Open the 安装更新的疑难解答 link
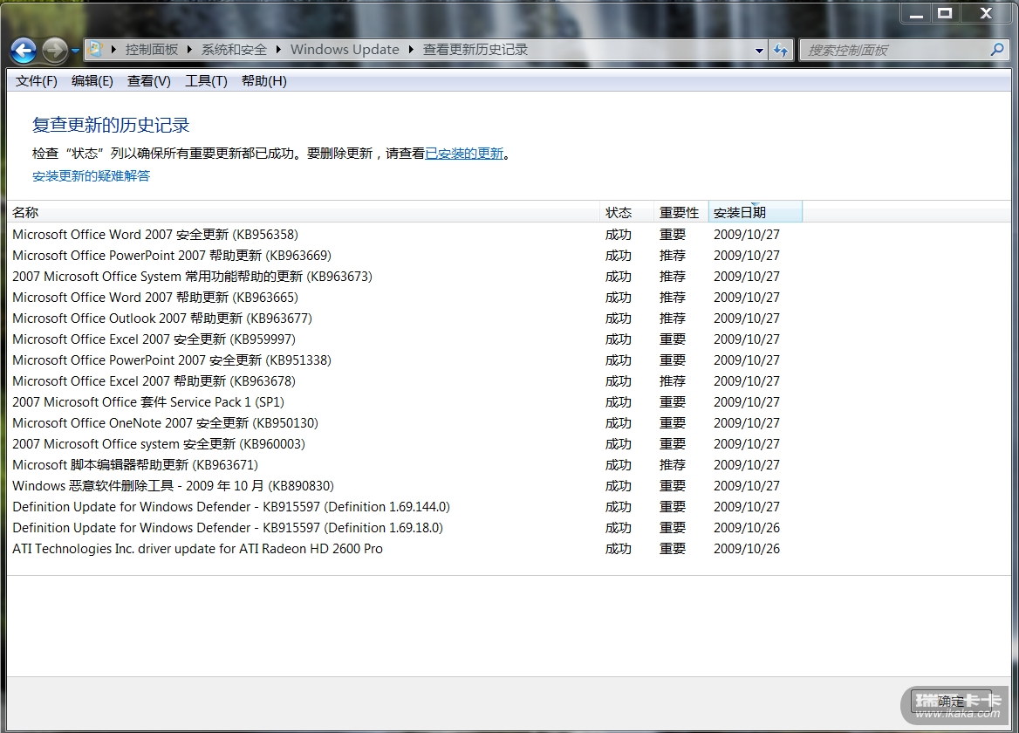The height and width of the screenshot is (733, 1019). tap(91, 176)
